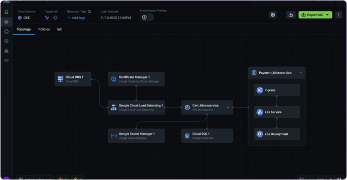This screenshot has height=180, width=347.
Task: Select the Google Cloud Load Balancing 1 icon
Action: coord(114,107)
